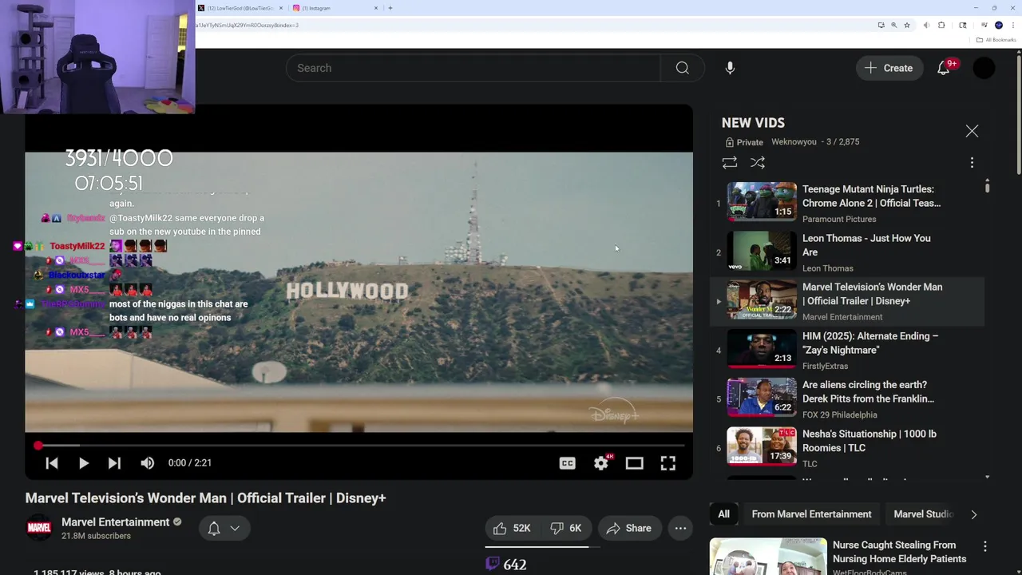Select the All filter chip
The width and height of the screenshot is (1022, 575).
(723, 514)
